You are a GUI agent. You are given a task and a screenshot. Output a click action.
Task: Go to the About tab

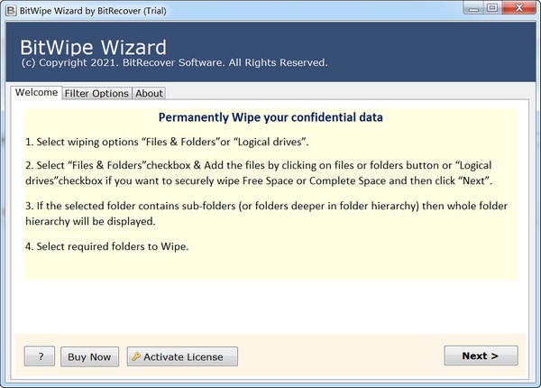tap(149, 94)
